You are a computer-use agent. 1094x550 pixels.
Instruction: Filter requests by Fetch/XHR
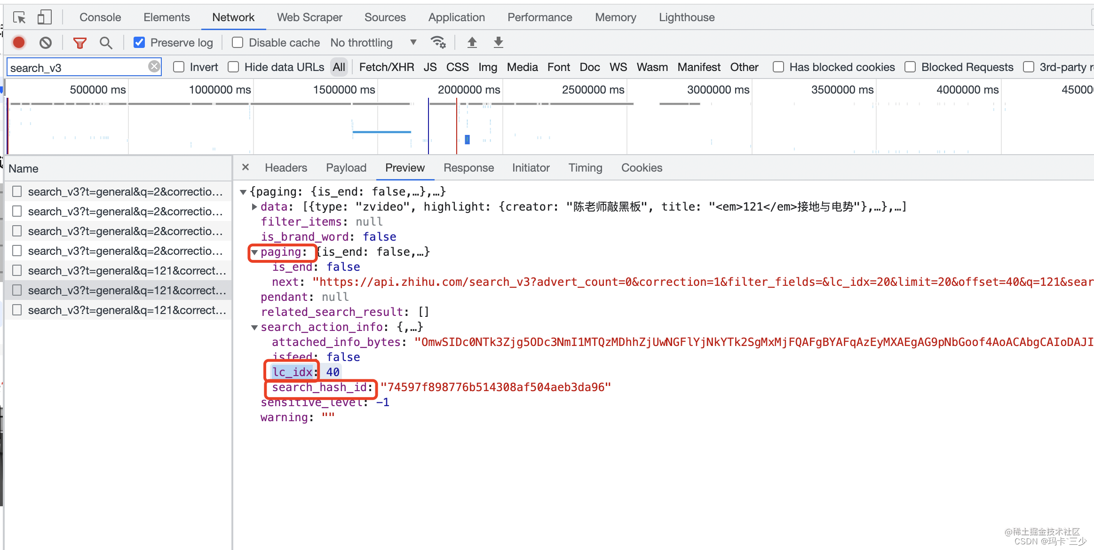(386, 67)
